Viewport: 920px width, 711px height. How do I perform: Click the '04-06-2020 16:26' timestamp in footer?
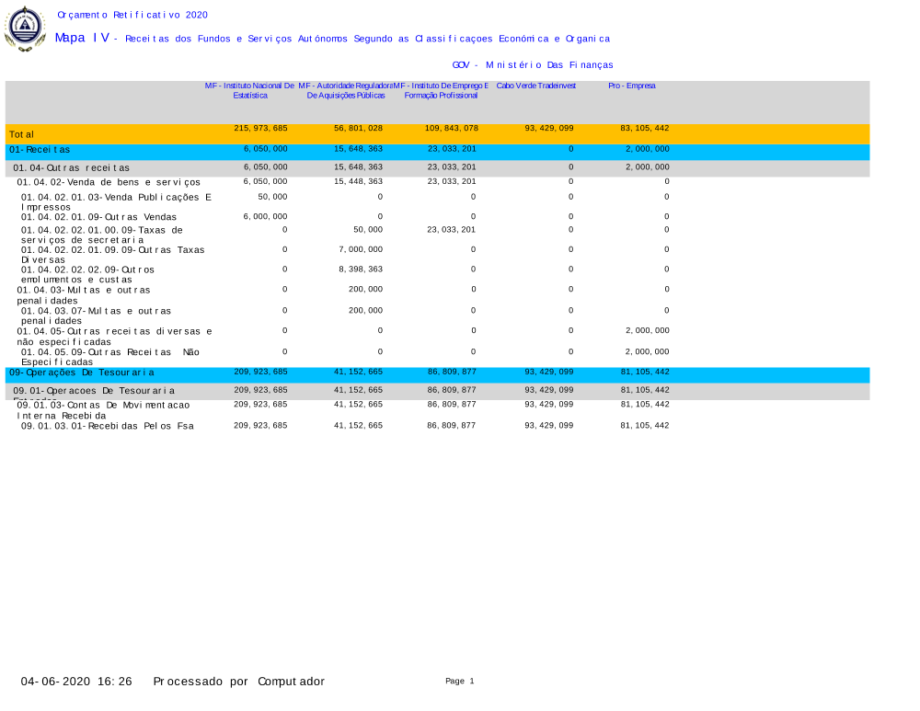click(x=76, y=682)
